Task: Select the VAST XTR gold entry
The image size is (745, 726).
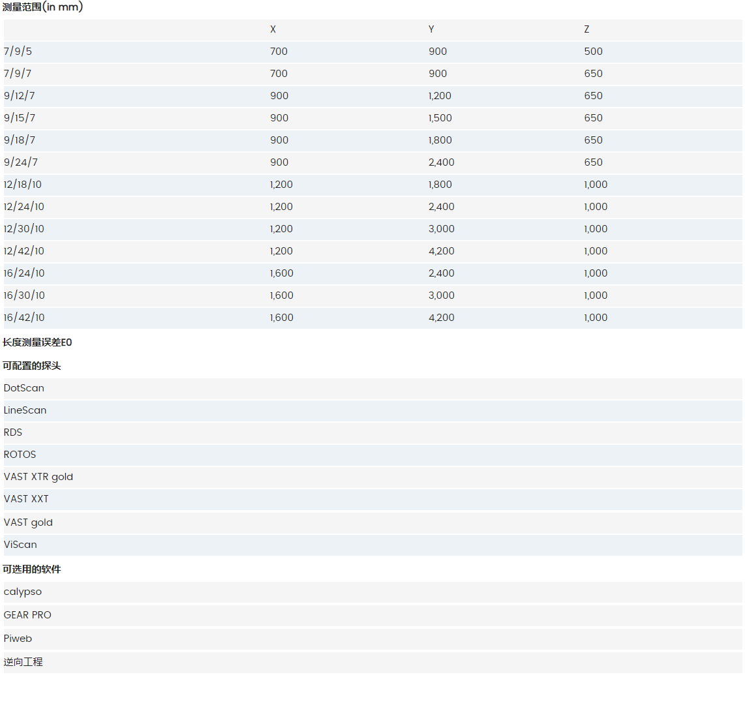Action: [x=38, y=477]
